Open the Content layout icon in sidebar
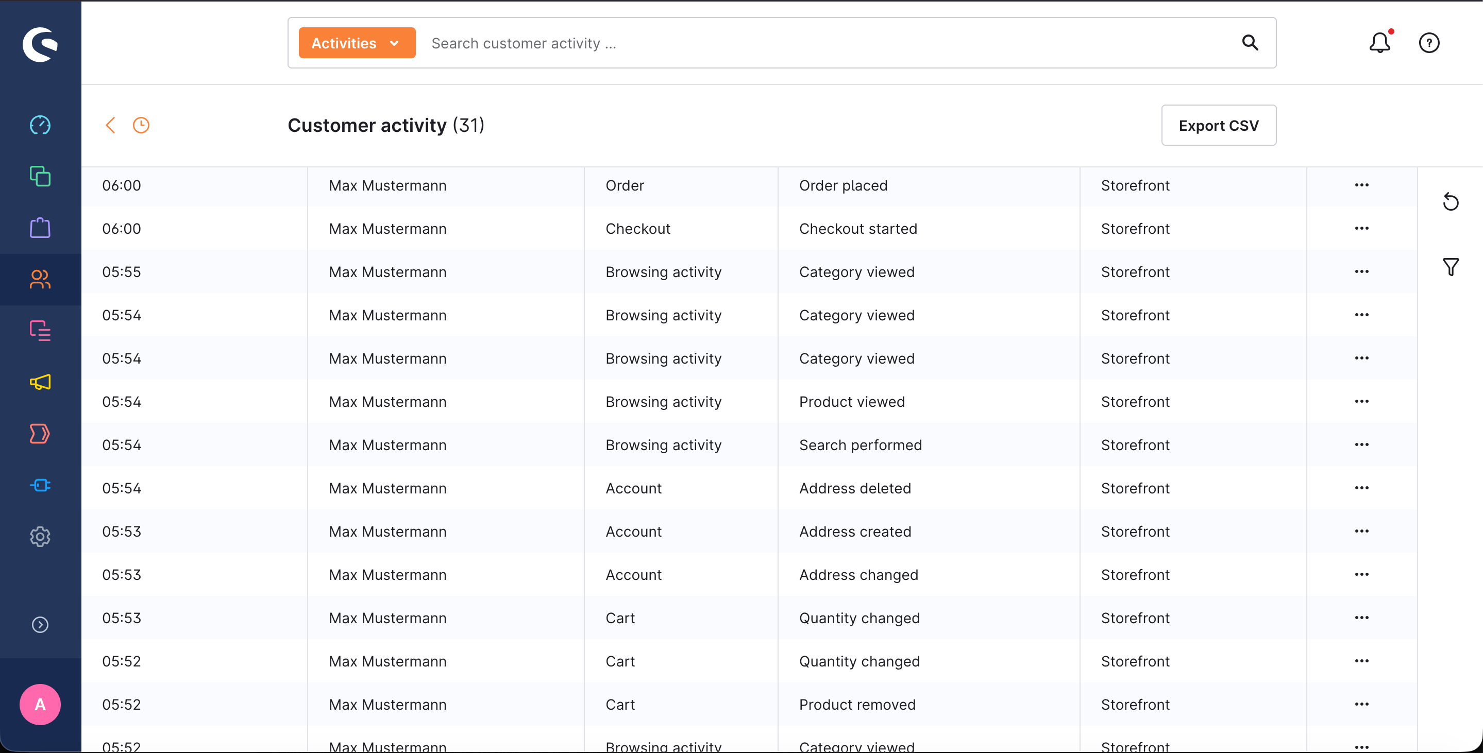The image size is (1483, 753). pyautogui.click(x=40, y=331)
